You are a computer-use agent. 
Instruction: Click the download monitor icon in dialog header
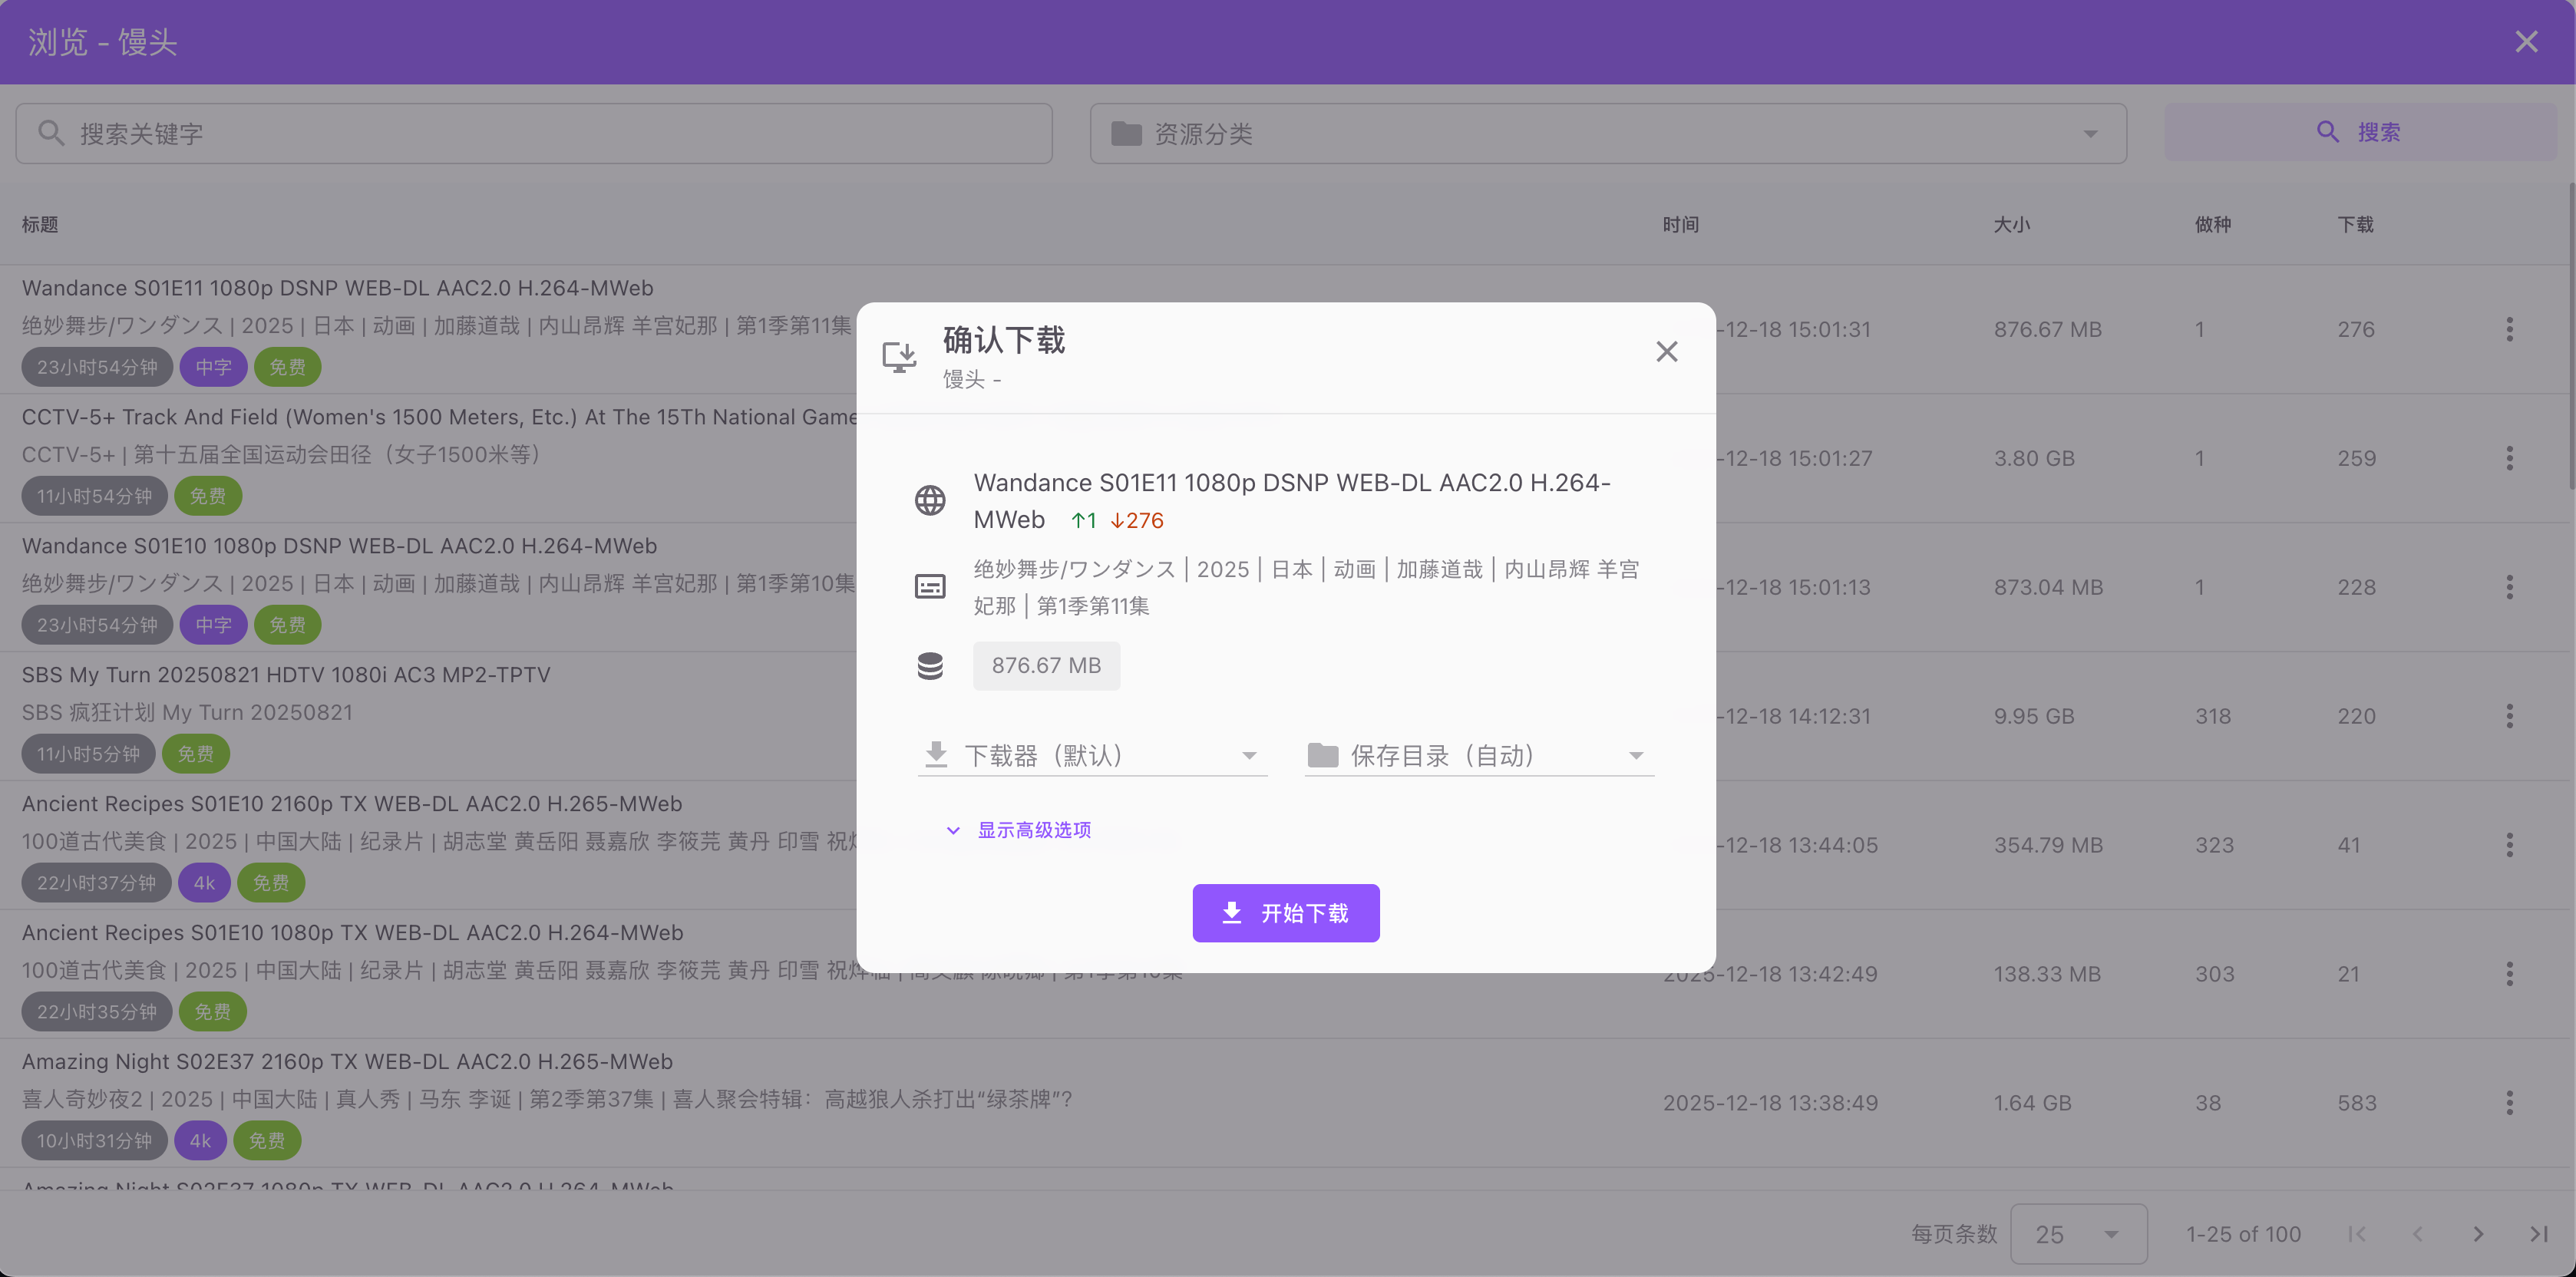tap(899, 357)
